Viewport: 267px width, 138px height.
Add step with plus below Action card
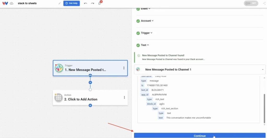pyautogui.click(x=90, y=105)
